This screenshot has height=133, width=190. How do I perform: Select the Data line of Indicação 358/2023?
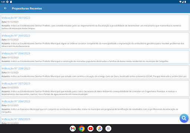[x=10, y=72]
